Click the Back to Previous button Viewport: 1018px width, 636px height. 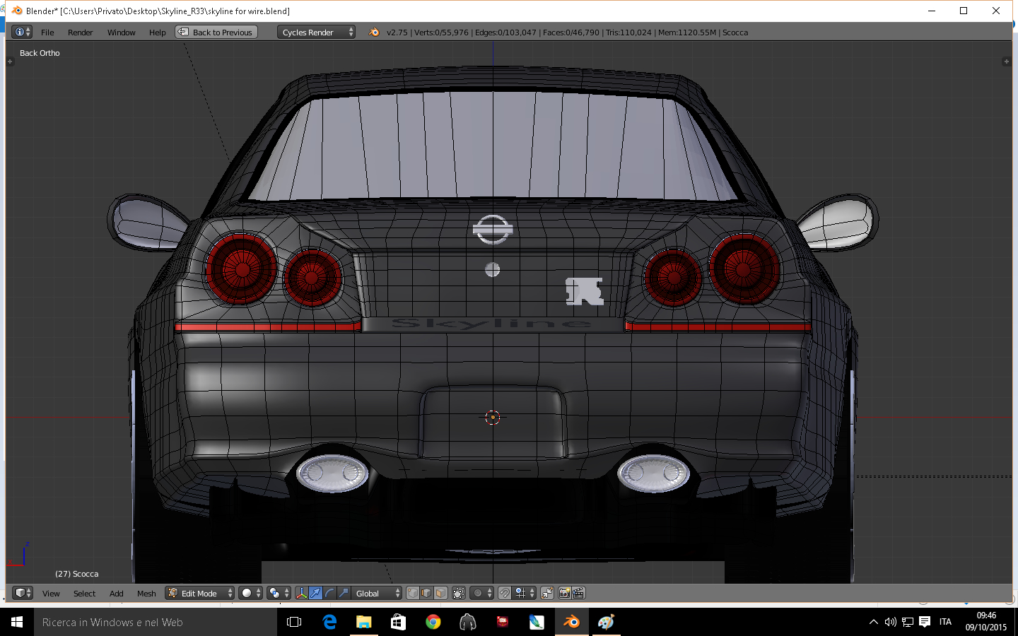pos(216,32)
